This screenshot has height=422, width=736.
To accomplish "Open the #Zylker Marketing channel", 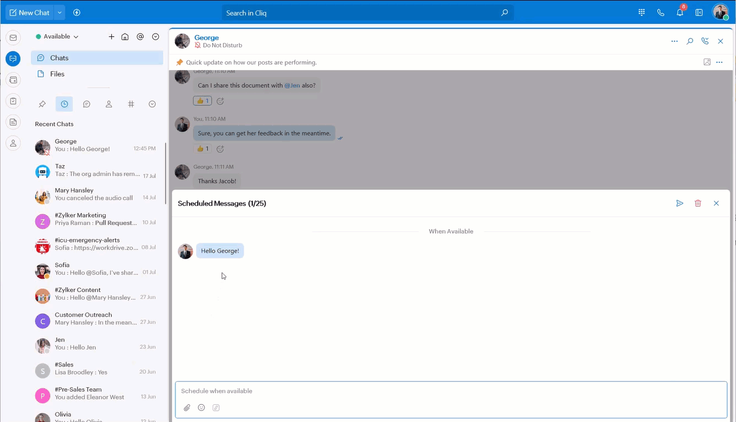I will (x=97, y=221).
